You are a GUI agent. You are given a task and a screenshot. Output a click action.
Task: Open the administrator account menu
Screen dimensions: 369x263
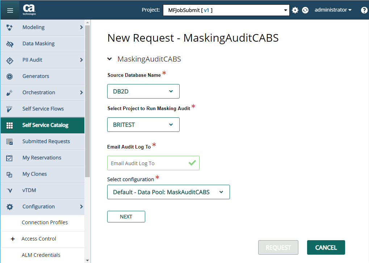pos(332,10)
